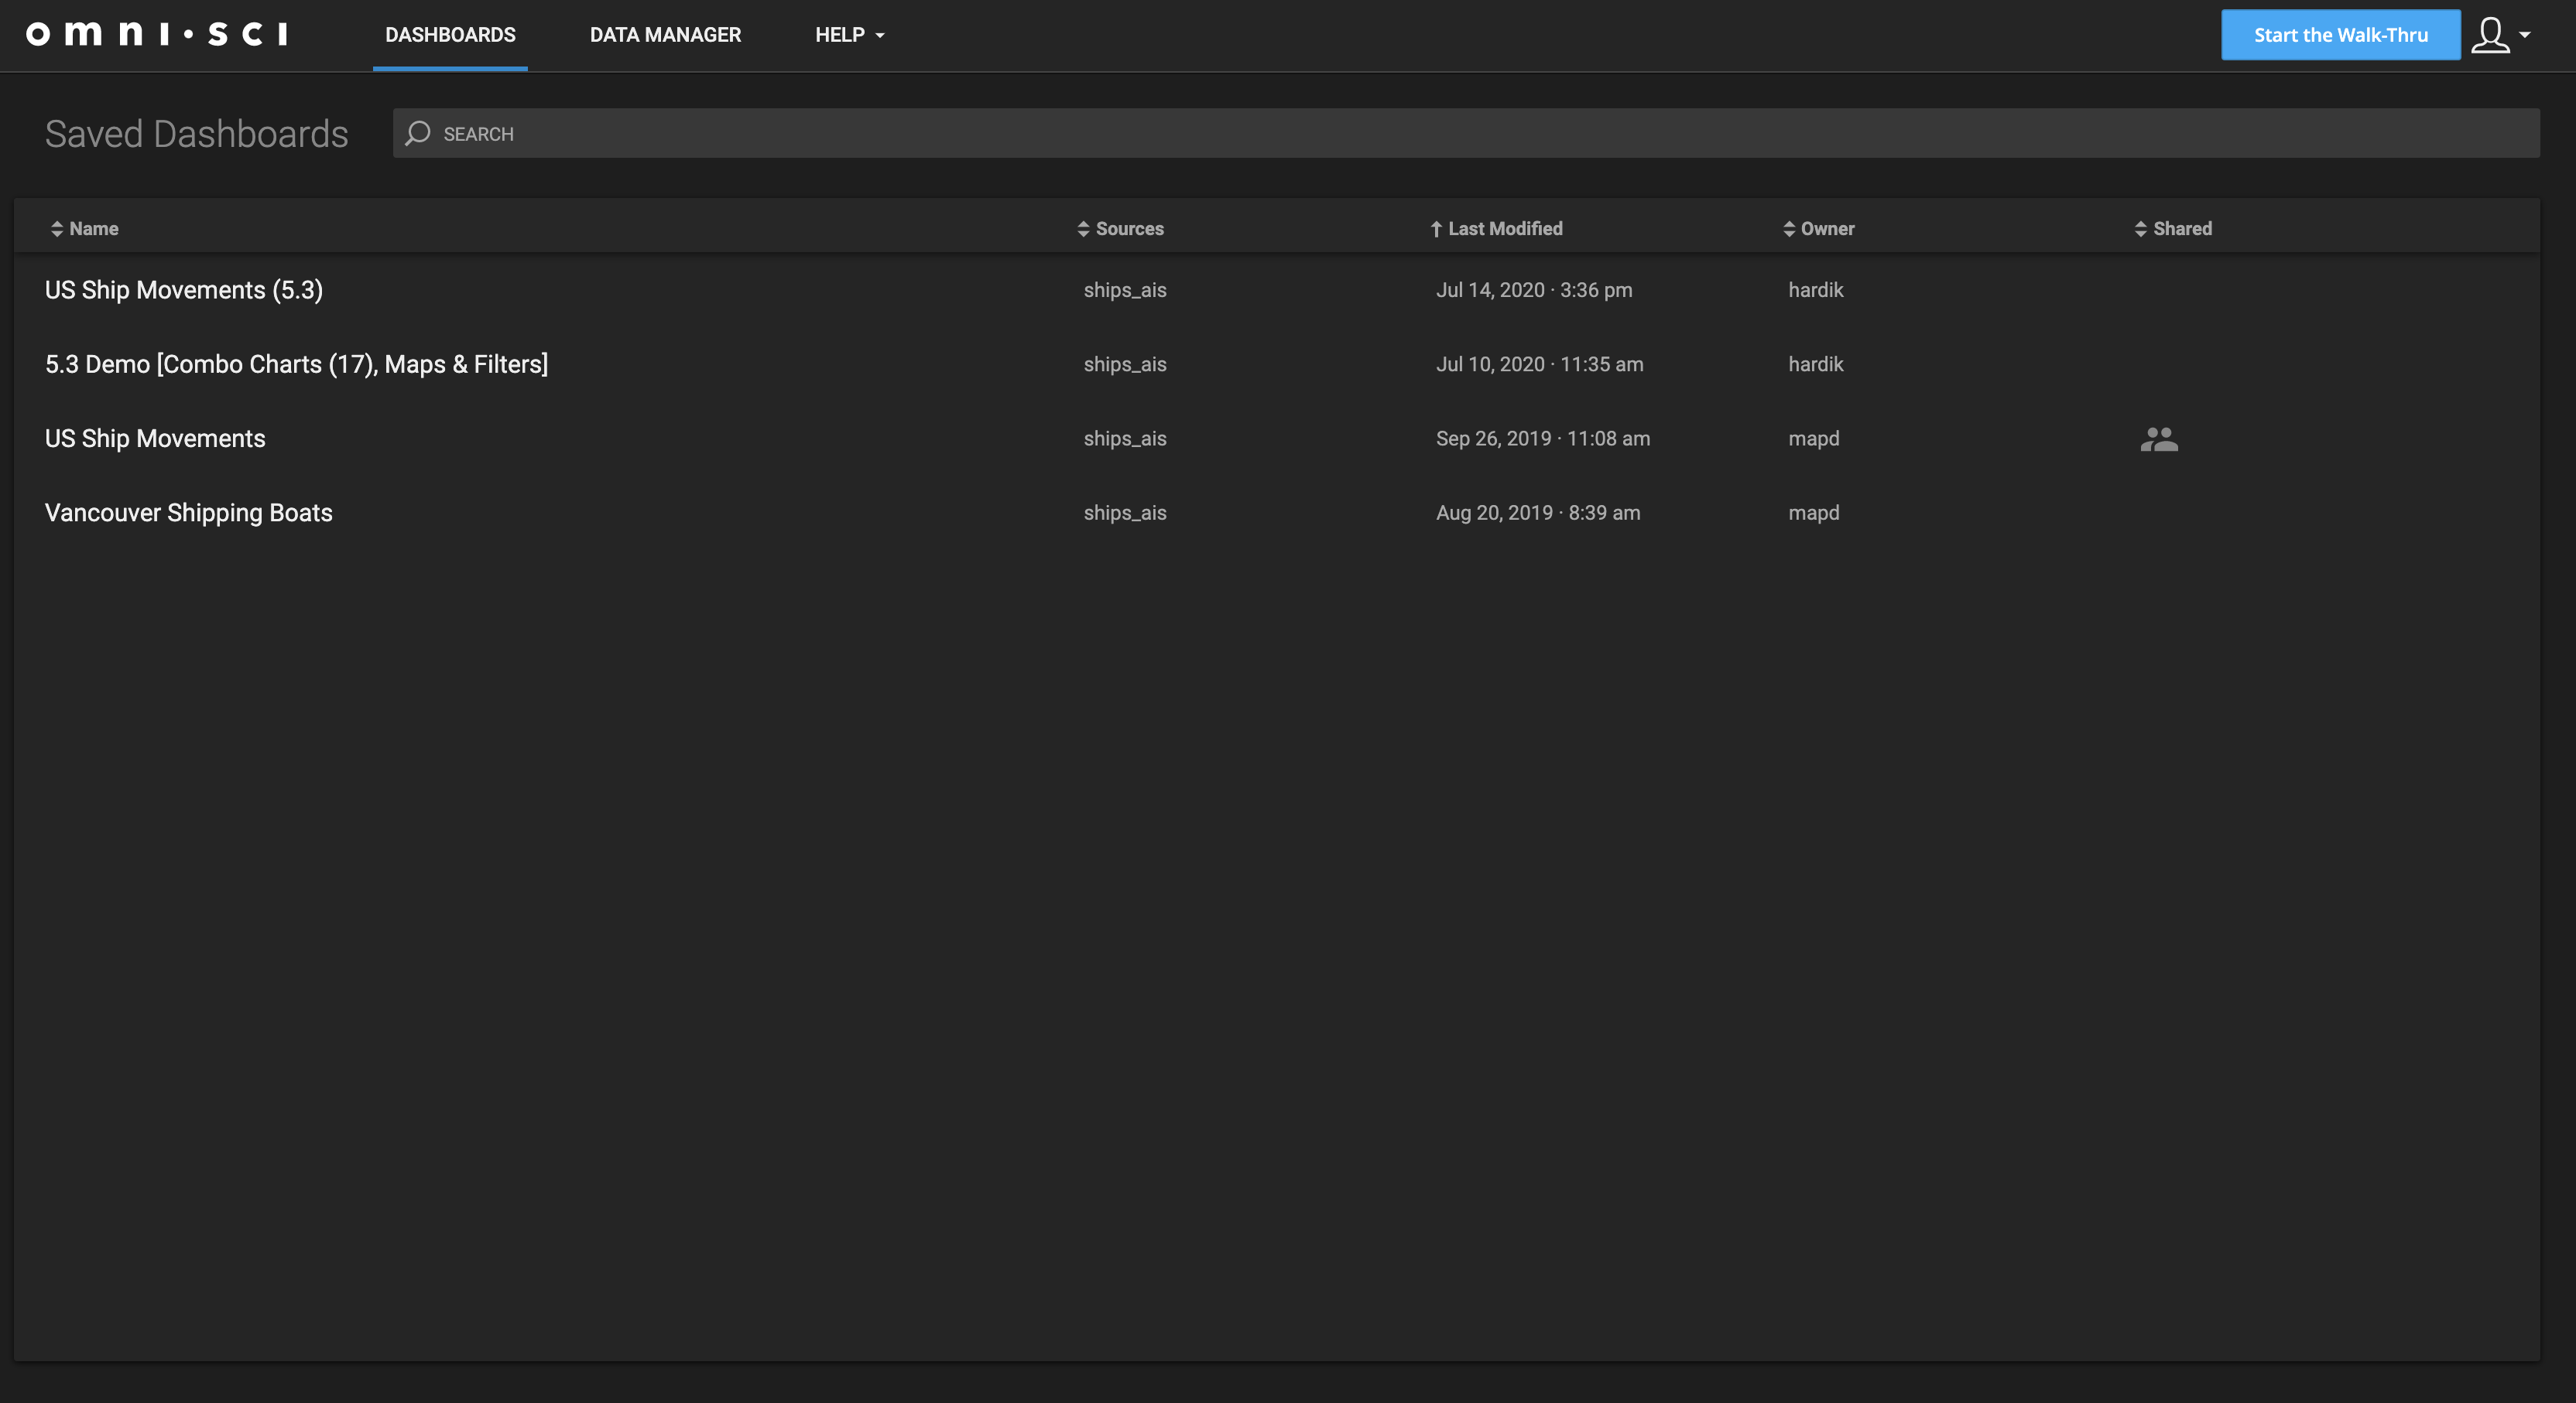
Task: Toggle Last Modified sort arrow
Action: click(x=1436, y=229)
